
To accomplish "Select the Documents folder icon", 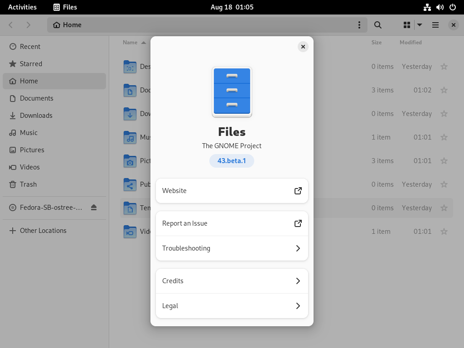I will click(130, 90).
